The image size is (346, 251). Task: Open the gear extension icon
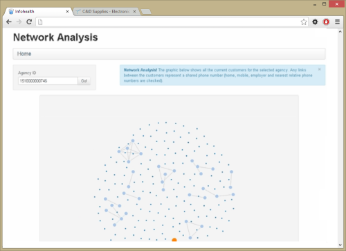[315, 22]
